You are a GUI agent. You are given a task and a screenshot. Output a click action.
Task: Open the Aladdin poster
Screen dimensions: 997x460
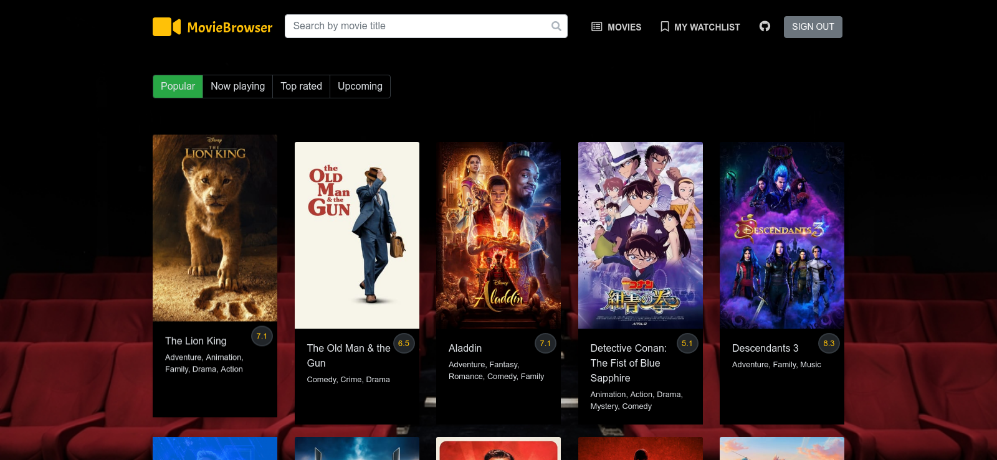(x=499, y=235)
